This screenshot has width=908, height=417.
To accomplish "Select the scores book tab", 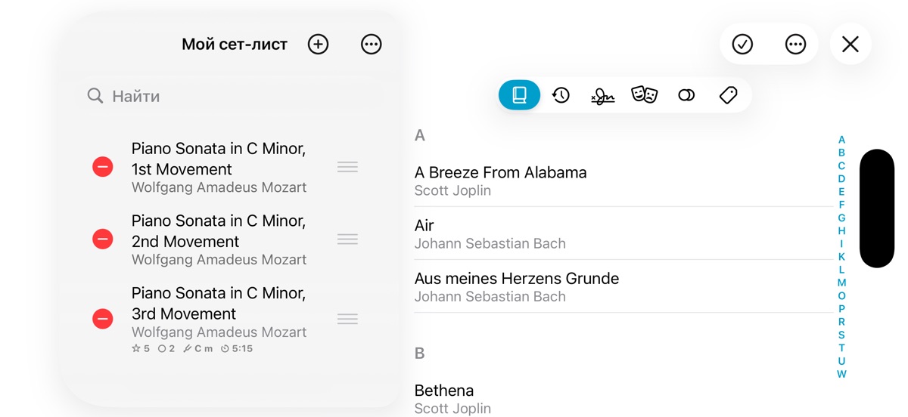I will [519, 95].
